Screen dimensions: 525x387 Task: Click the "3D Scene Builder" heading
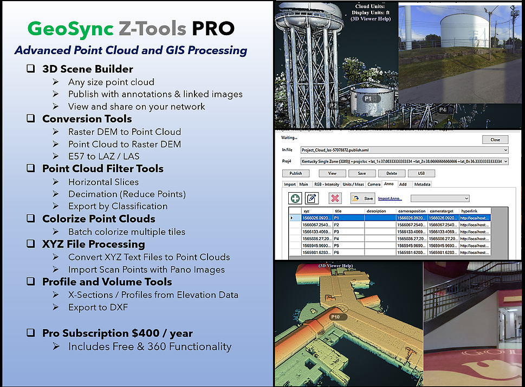[87, 69]
